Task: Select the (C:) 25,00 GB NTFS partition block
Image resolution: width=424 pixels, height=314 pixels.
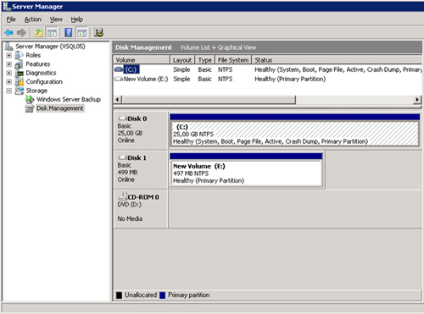Action: 294,134
